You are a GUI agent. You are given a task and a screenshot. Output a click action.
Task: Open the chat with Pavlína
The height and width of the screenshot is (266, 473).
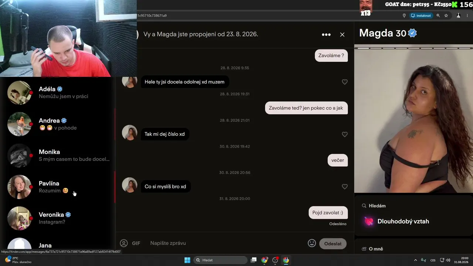[57, 187]
